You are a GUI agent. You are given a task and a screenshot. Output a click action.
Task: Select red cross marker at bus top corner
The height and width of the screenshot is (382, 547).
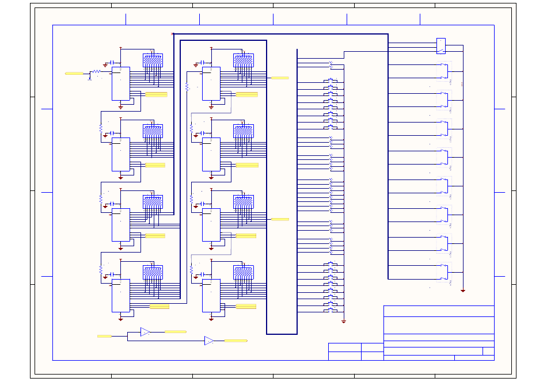[x=172, y=34]
